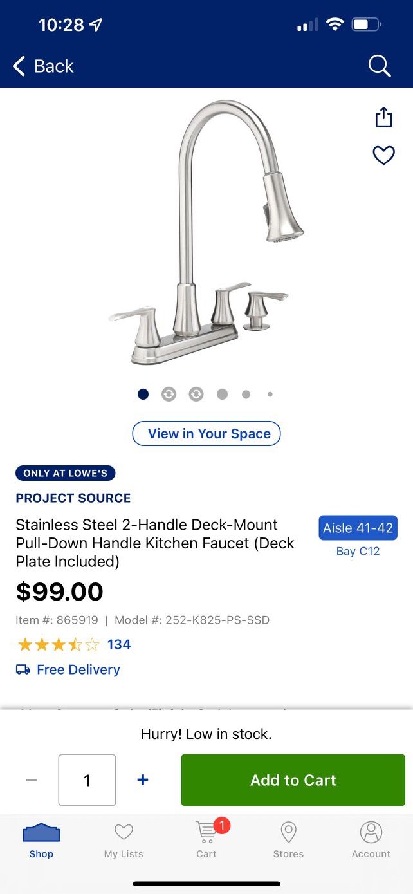Open the Stores tab in bottom navigation
This screenshot has width=413, height=894.
coord(288,840)
